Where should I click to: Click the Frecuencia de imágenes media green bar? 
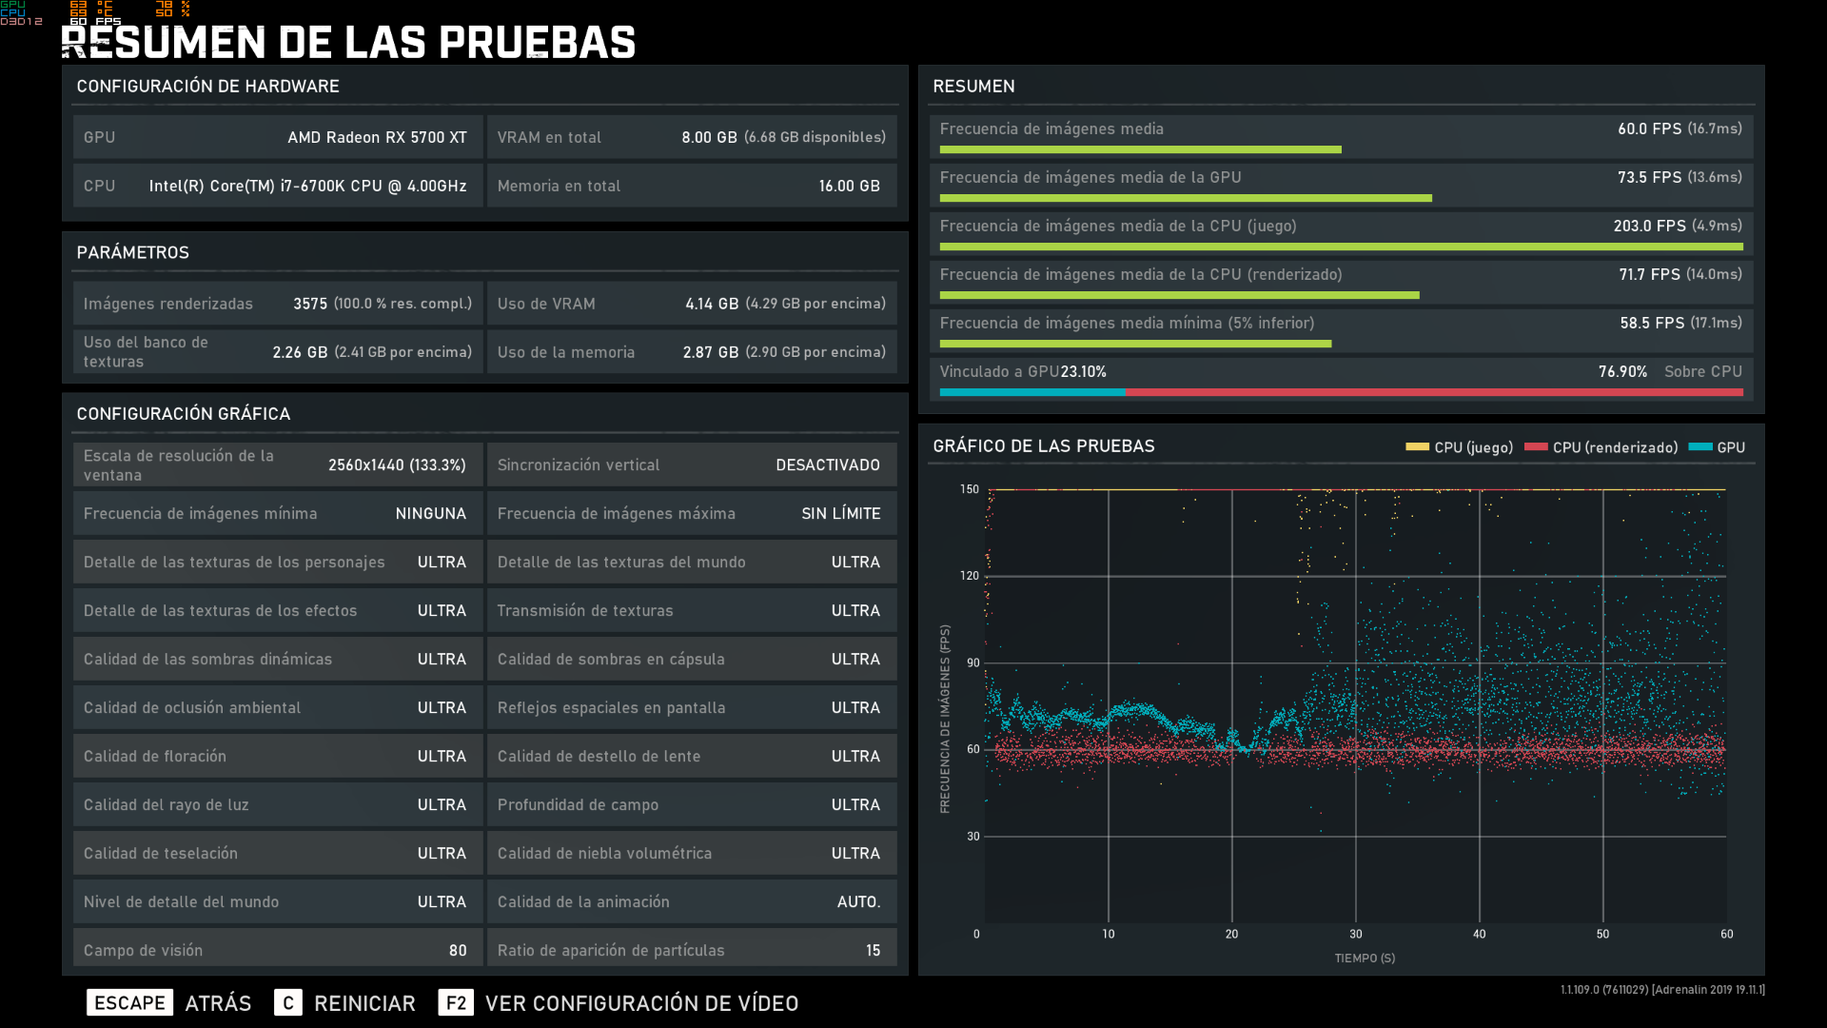click(1140, 149)
